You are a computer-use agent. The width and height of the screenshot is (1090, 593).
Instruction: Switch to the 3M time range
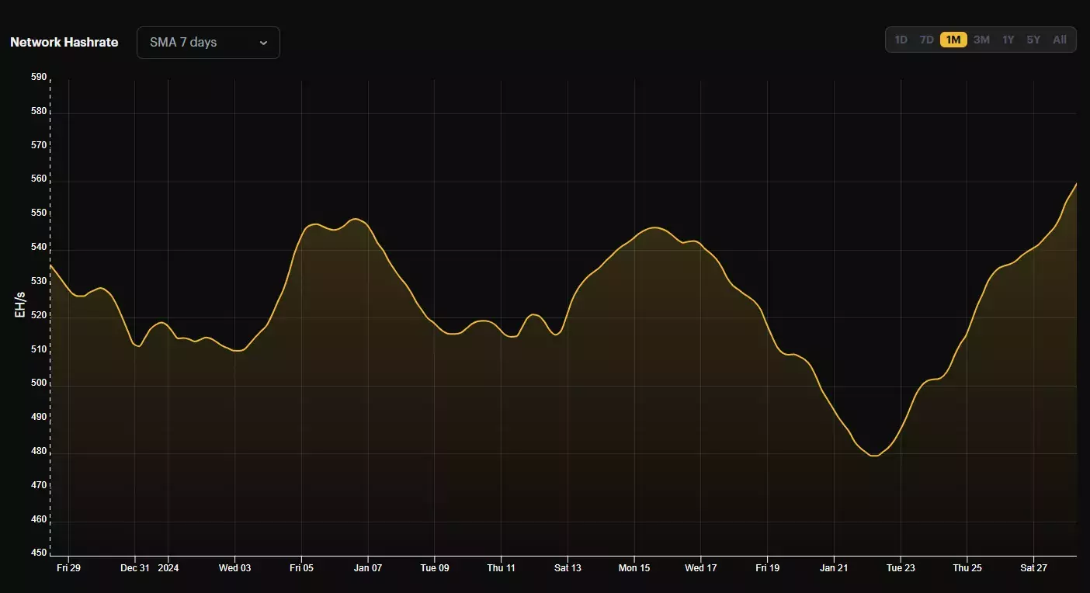(x=981, y=40)
